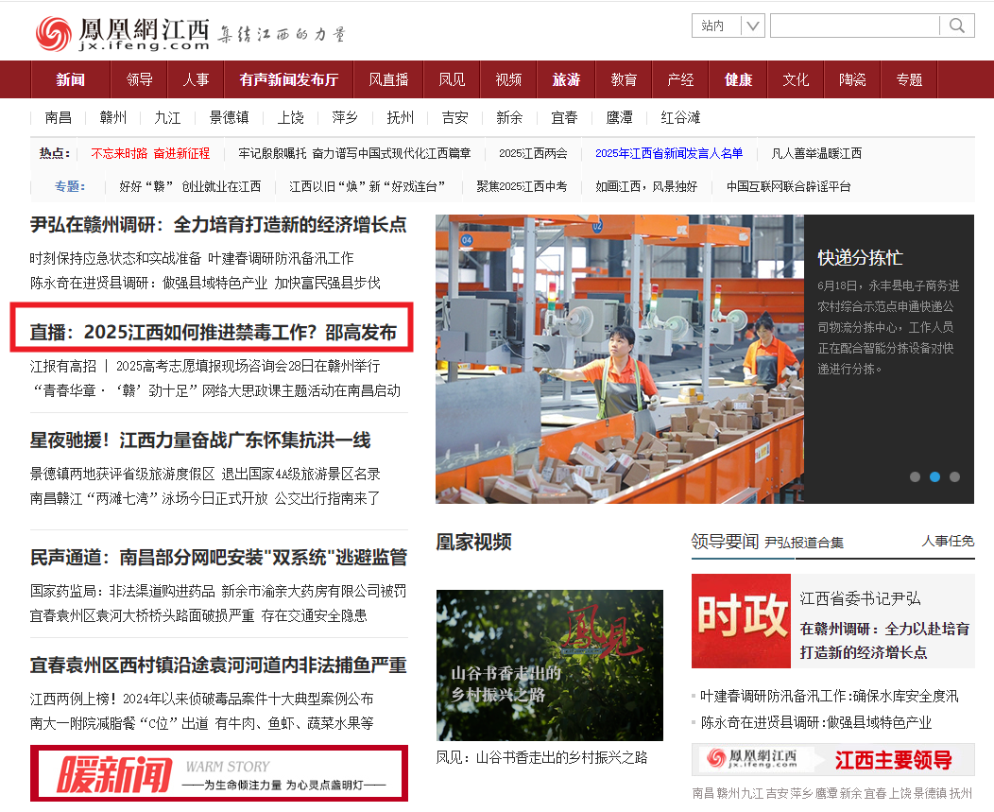
Task: Open the 快递分拣忙 slide title
Action: point(860,258)
